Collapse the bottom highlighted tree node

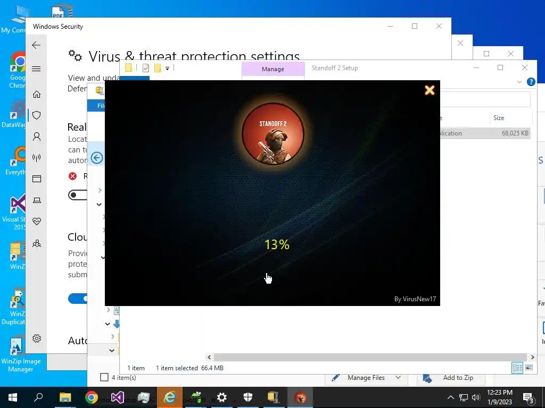coord(112,351)
